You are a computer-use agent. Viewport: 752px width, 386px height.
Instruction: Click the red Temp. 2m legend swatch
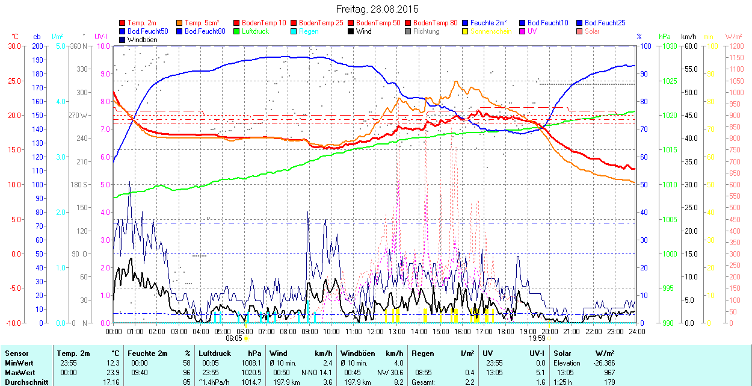(x=123, y=22)
